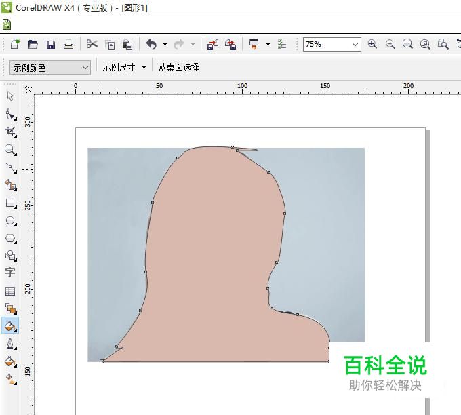Select the Rectangle tool
The width and height of the screenshot is (461, 415).
pyautogui.click(x=11, y=203)
